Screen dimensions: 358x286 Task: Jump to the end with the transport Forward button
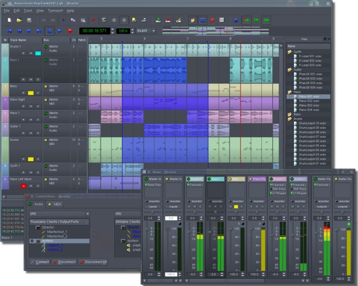pos(39,31)
